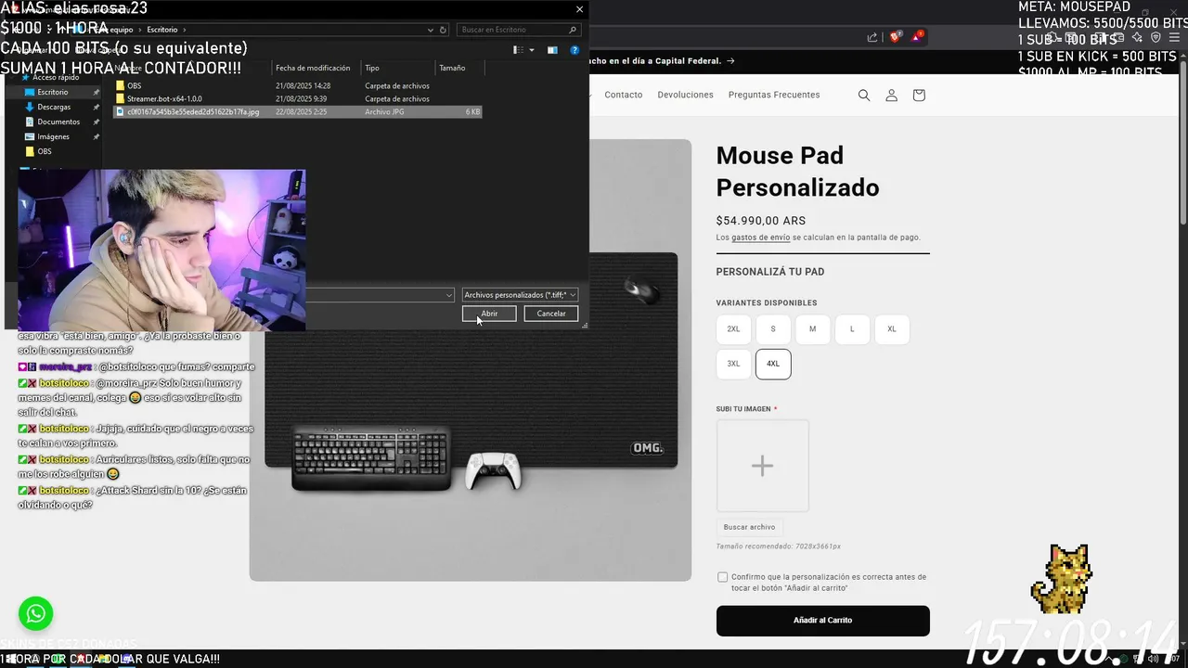Screen dimensions: 1188x668
Task: Select the JPG file icon in file list
Action: click(120, 111)
